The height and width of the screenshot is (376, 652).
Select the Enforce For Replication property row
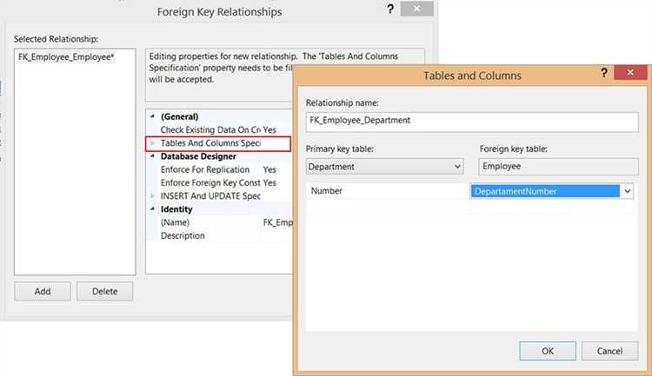205,169
